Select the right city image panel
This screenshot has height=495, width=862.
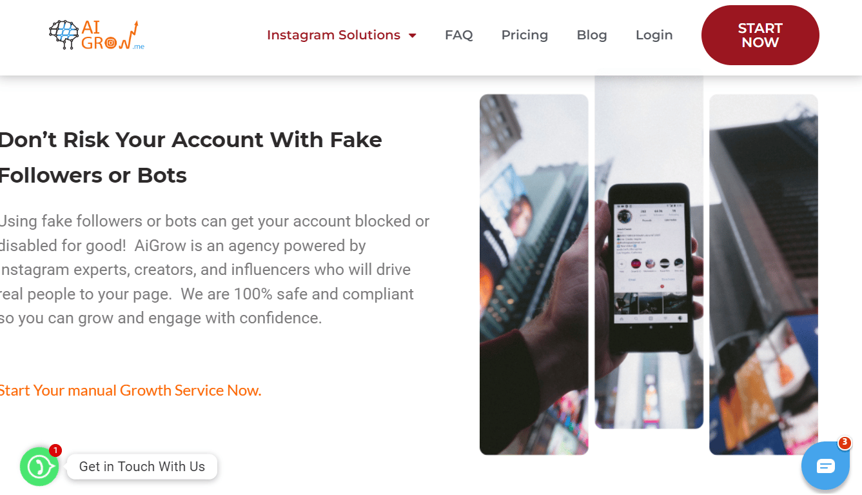[x=763, y=274]
